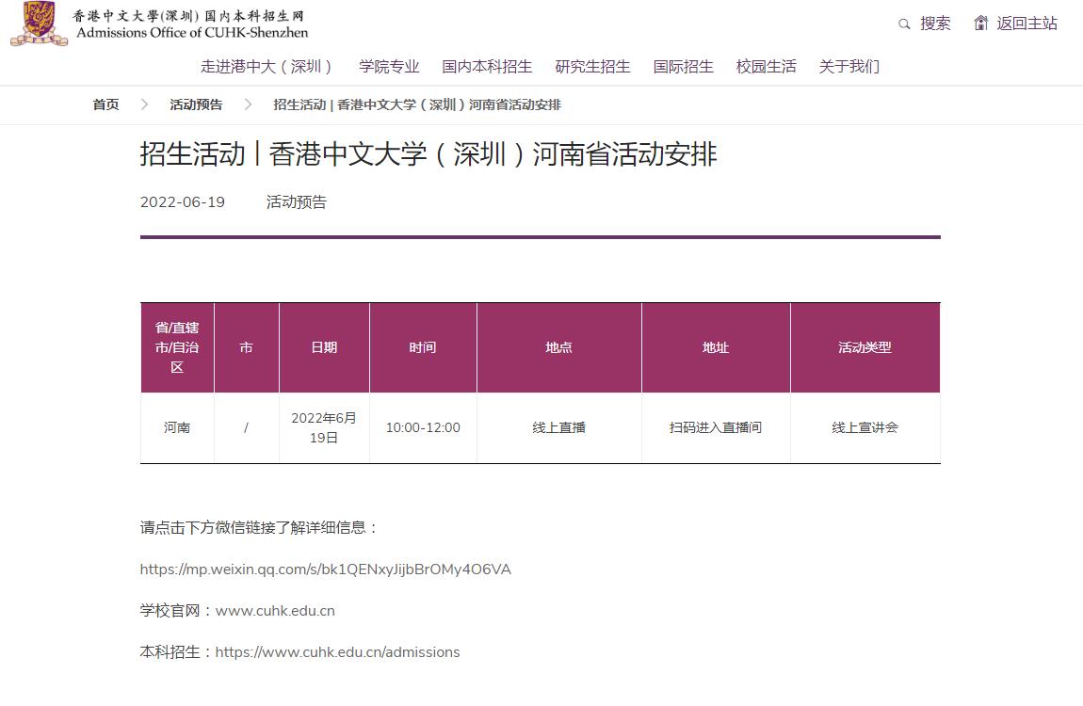
Task: Click the 10:00-12:00 time cell
Action: (423, 428)
